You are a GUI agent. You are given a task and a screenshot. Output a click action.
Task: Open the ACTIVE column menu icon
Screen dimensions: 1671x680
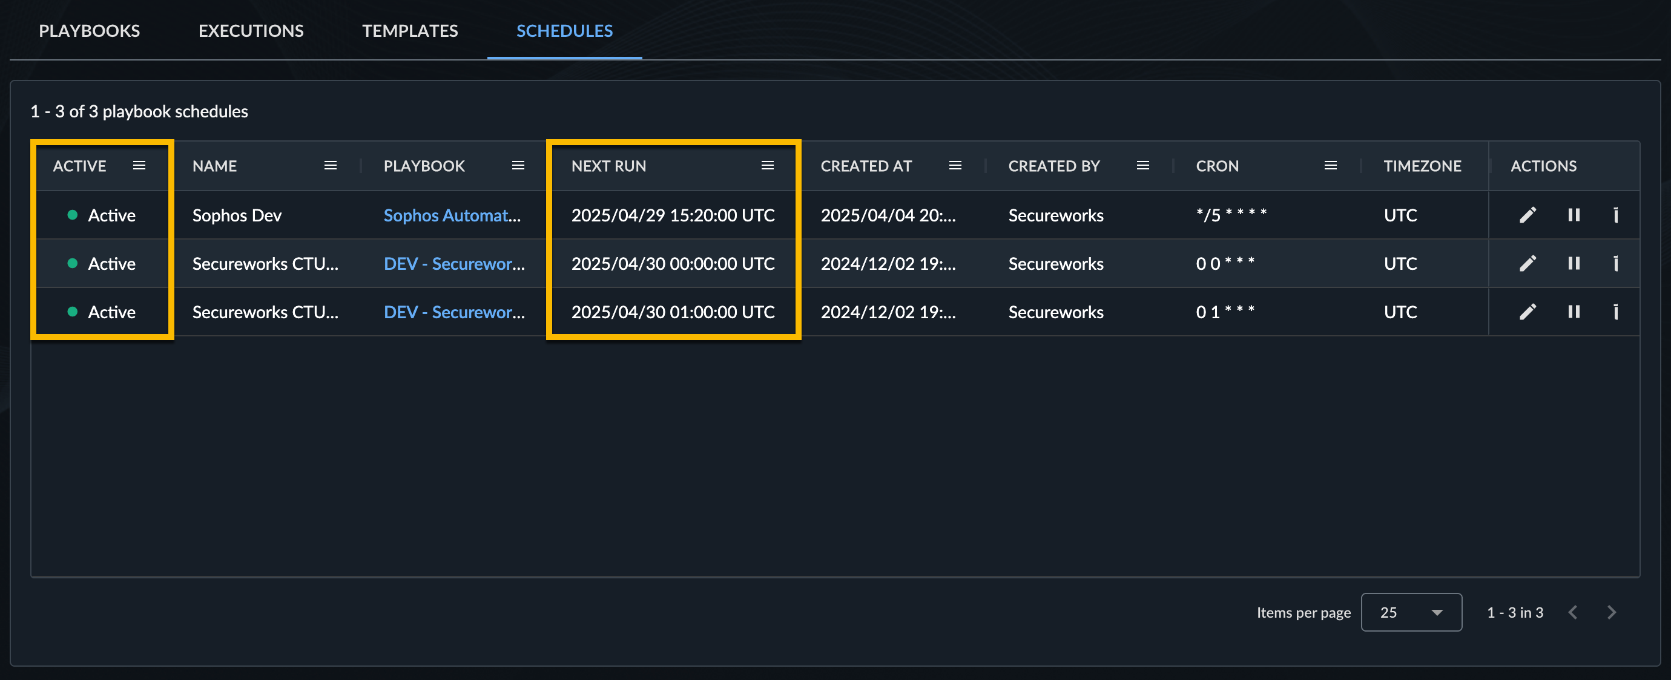click(139, 165)
